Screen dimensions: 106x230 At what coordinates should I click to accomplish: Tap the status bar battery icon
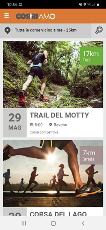coord(98,5)
